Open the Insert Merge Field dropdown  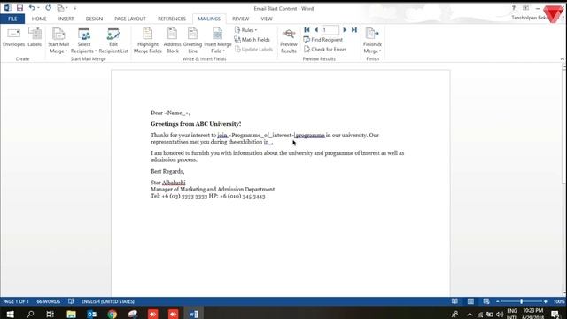coord(218,41)
